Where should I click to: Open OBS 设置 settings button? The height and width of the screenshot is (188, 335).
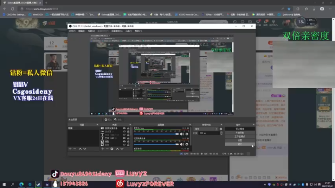240,140
